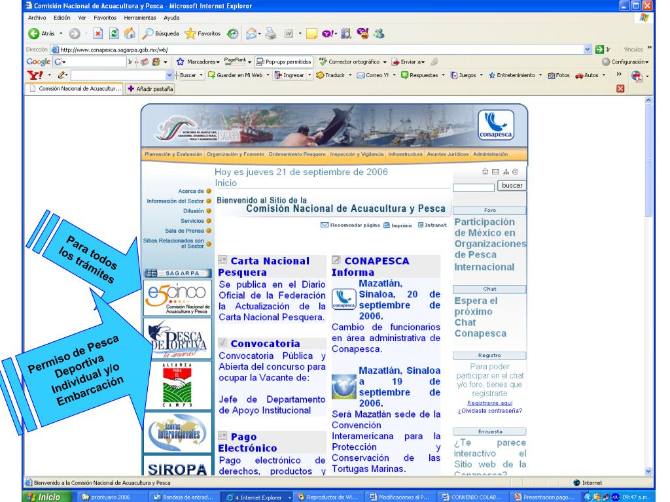Print the page using printer icon

coord(270,33)
